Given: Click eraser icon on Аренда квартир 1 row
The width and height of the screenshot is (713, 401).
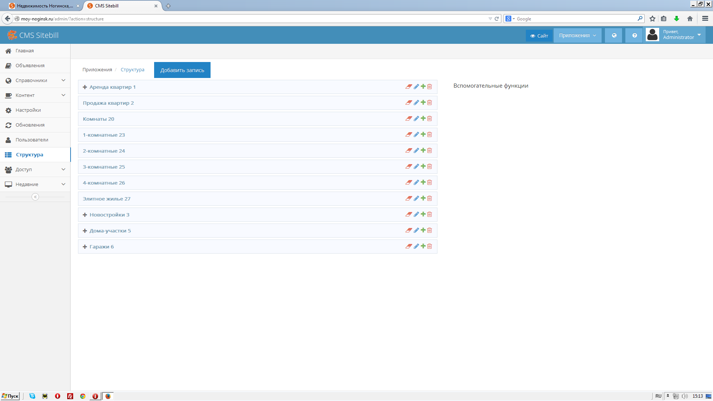Looking at the screenshot, I should tap(408, 87).
